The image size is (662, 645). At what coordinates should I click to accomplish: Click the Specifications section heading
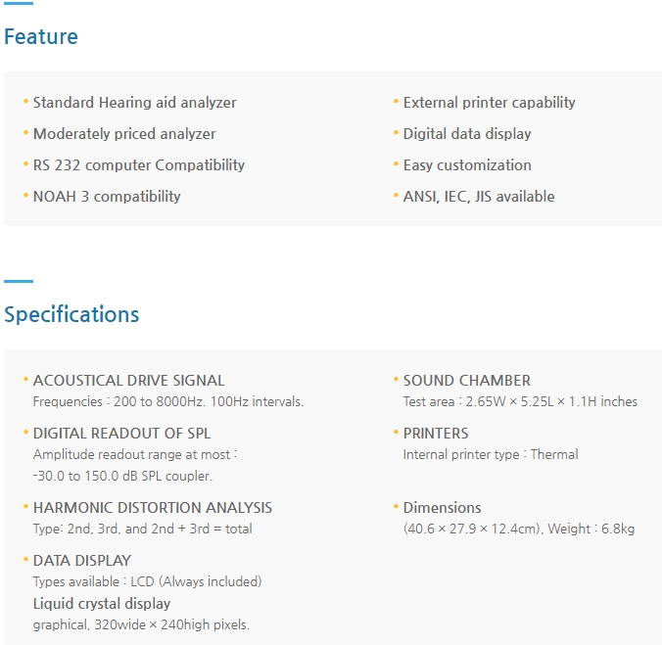[x=71, y=315]
